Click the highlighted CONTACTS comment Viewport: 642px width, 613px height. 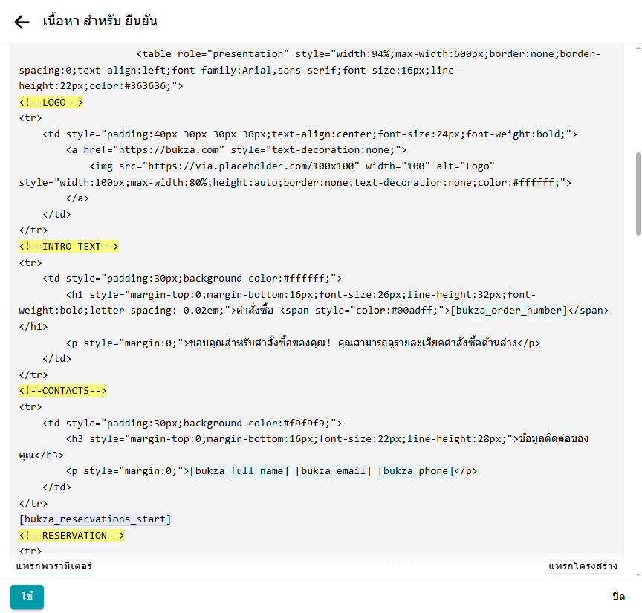click(63, 391)
